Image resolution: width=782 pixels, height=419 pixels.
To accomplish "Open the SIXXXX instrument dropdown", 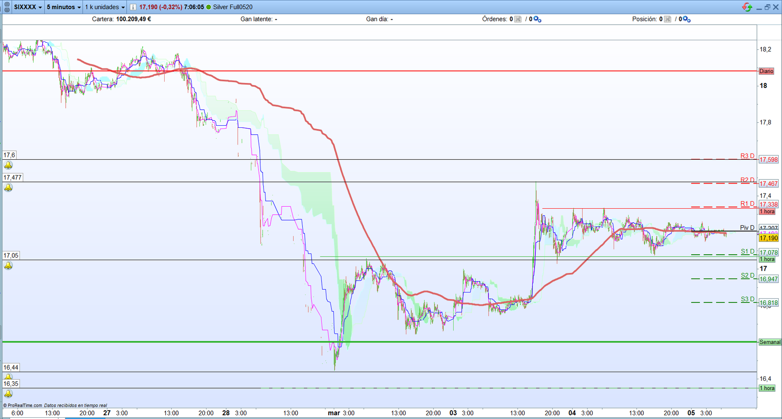I will pos(28,7).
